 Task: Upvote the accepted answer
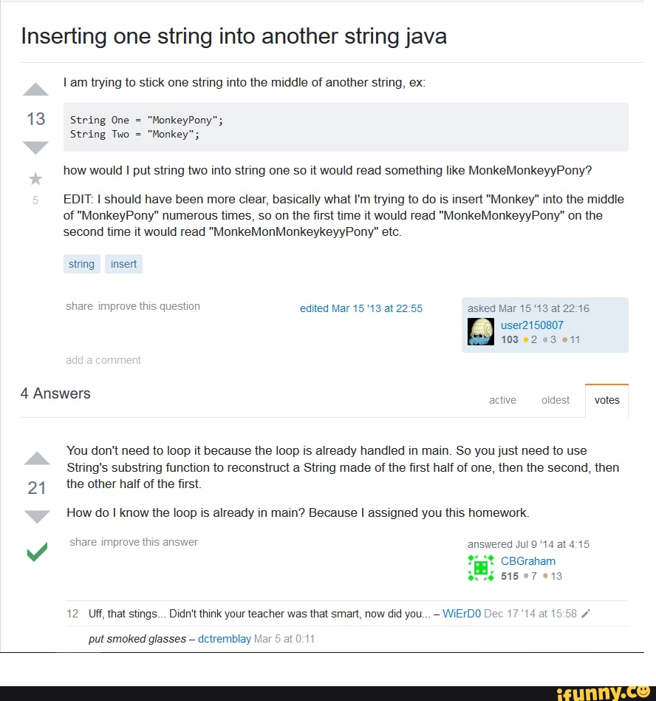37,459
